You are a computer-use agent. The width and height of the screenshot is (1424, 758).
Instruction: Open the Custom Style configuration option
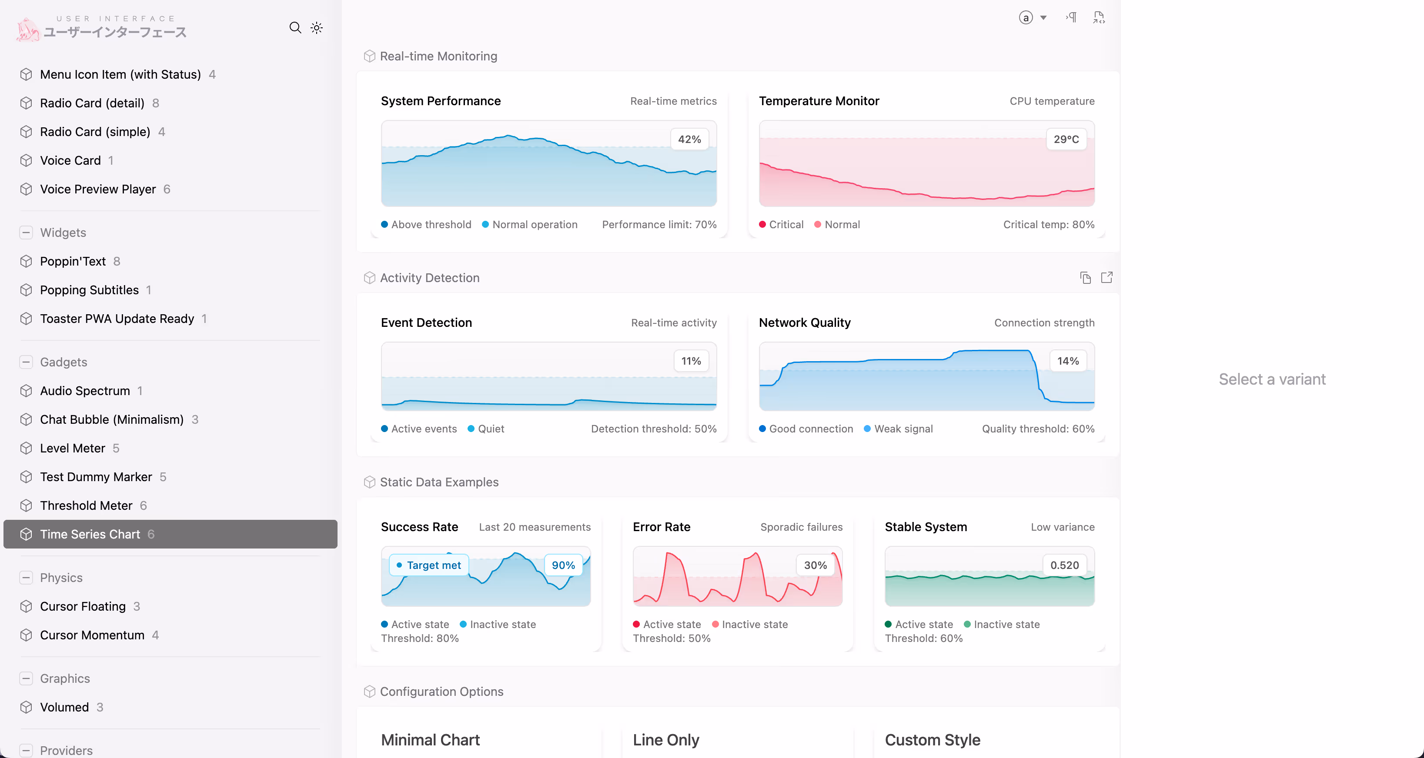point(933,740)
